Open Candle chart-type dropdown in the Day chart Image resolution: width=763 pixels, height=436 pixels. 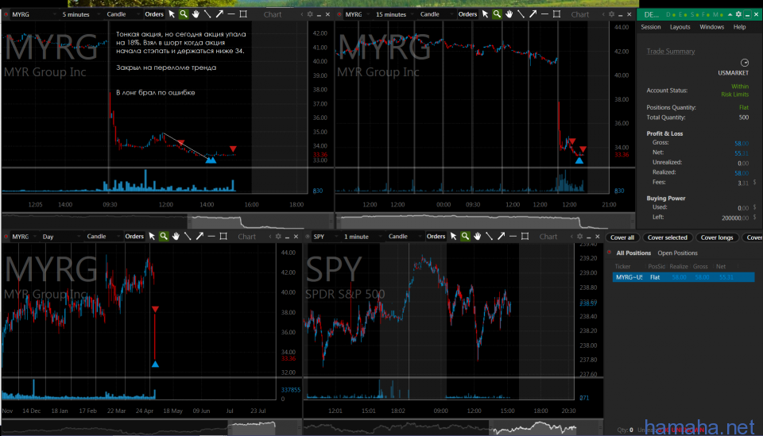pyautogui.click(x=103, y=237)
